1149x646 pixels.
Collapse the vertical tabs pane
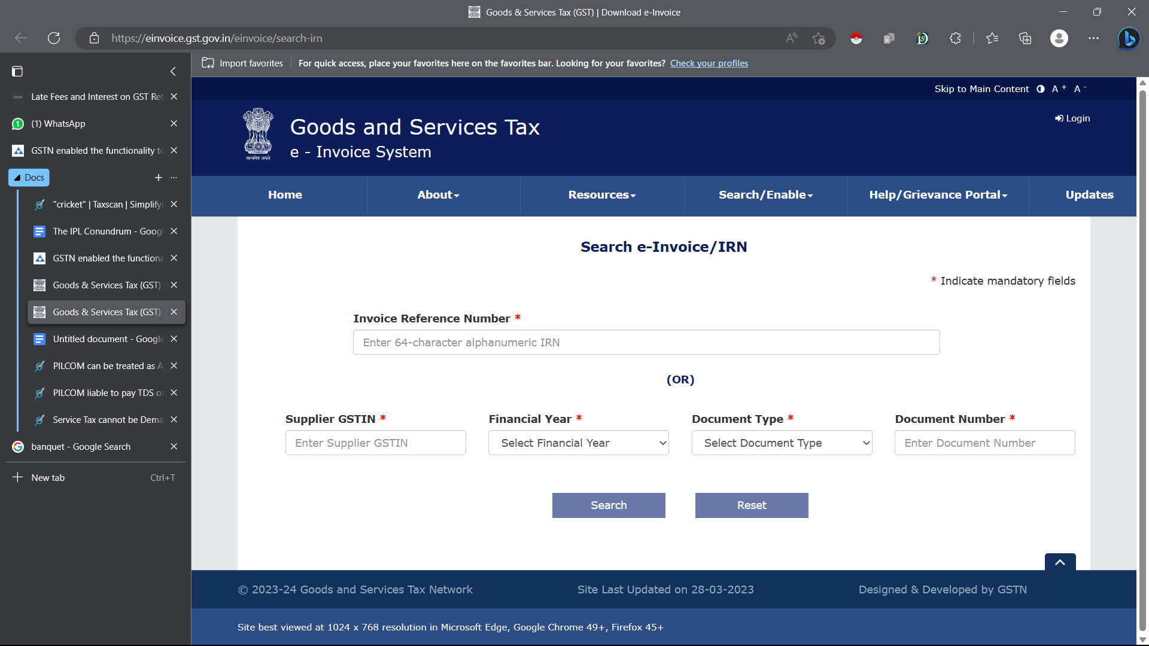173,72
